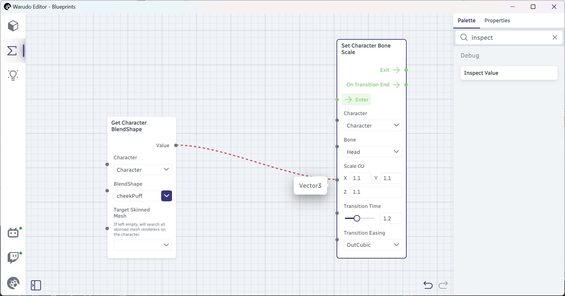This screenshot has height=296, width=565.
Task: Click the Vector3 tooltip label
Action: 310,186
